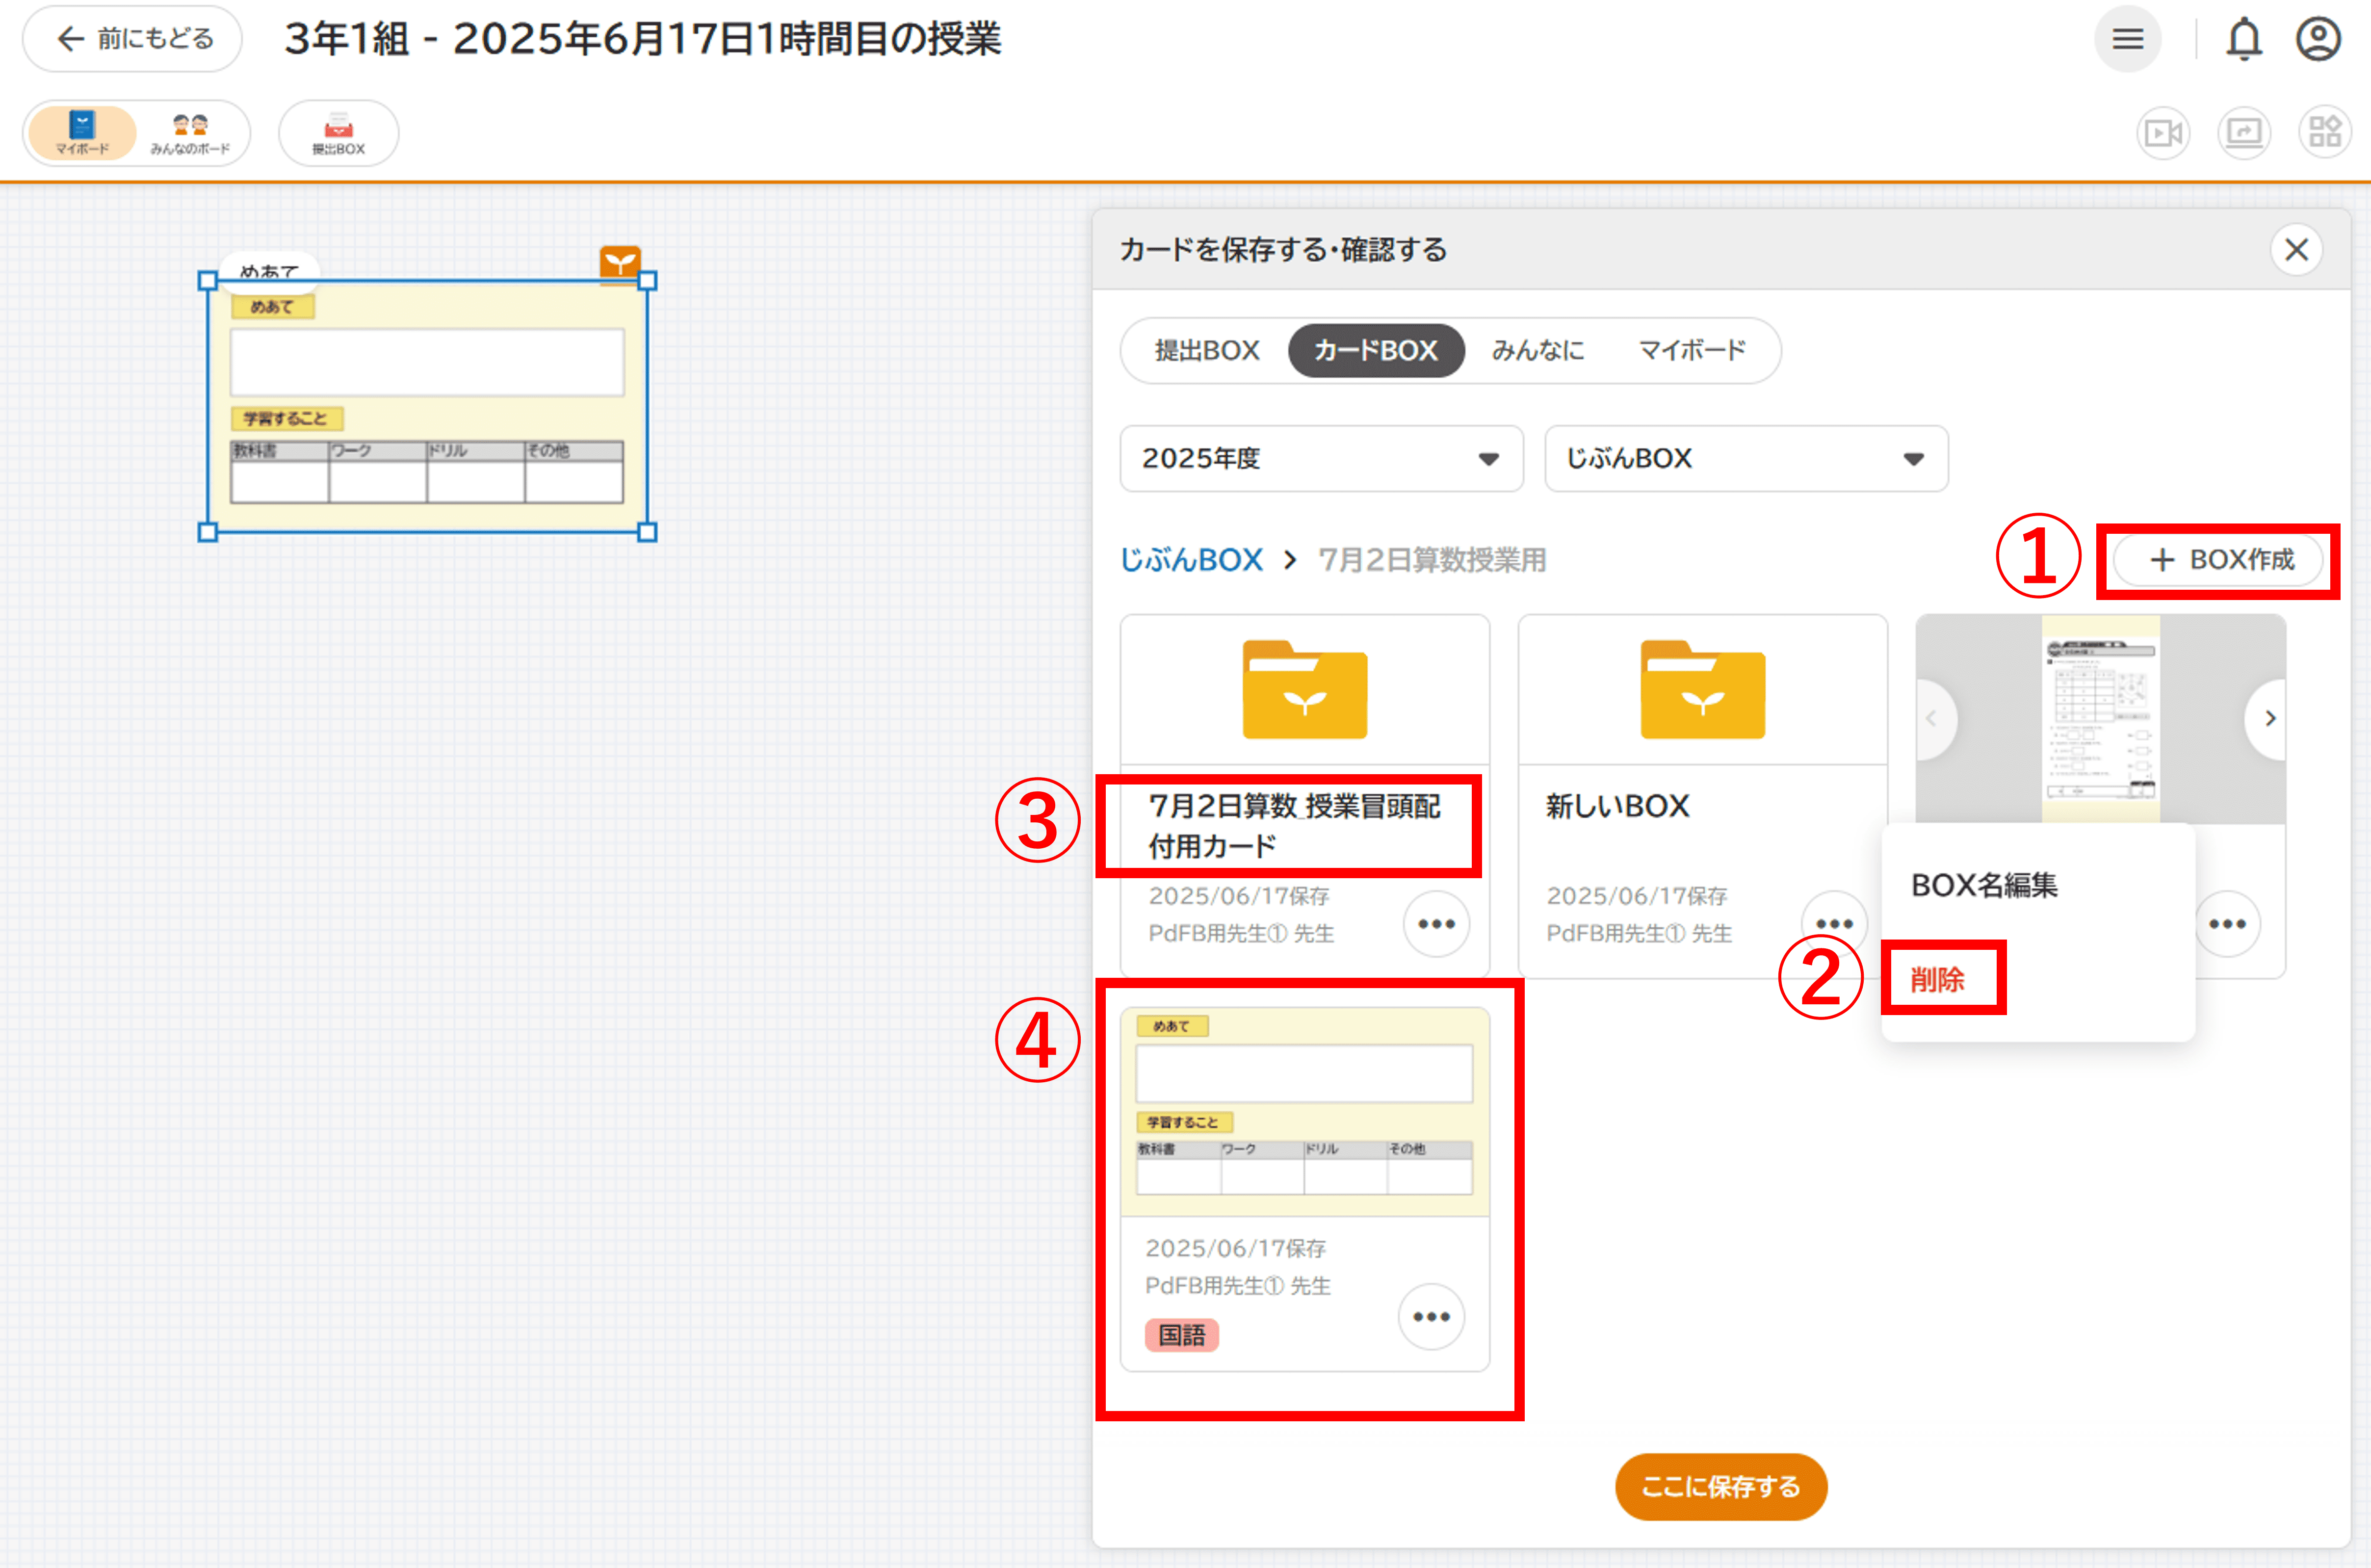This screenshot has height=1568, width=2371.
Task: Expand the 2025年度 year dropdown
Action: [1320, 459]
